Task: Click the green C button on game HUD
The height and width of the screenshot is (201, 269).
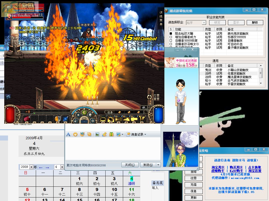Action: [84, 113]
